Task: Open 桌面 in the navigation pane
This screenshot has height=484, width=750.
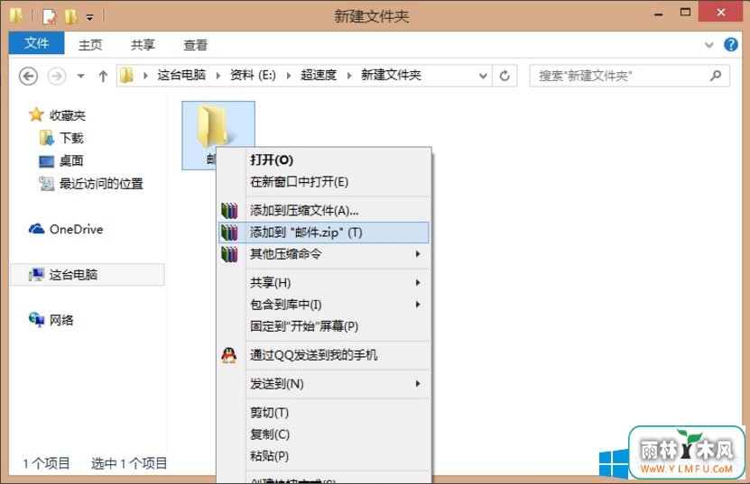Action: [71, 161]
